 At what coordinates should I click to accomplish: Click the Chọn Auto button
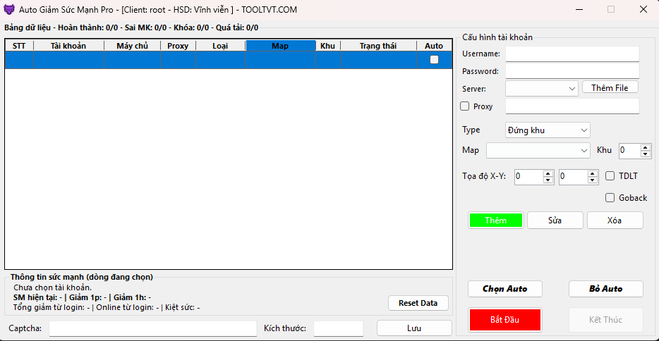click(504, 289)
